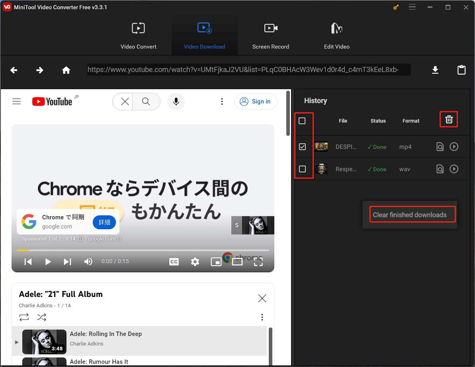Viewport: 475px width, 367px height.
Task: Open the key upgrade icon in title bar
Action: [396, 7]
